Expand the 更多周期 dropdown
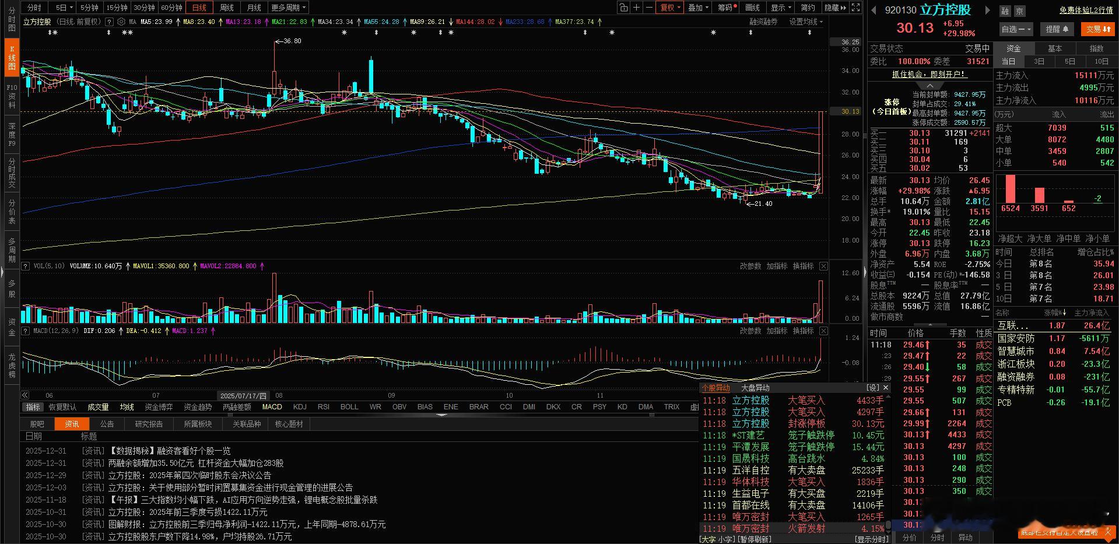Image resolution: width=1119 pixels, height=544 pixels. tap(288, 8)
